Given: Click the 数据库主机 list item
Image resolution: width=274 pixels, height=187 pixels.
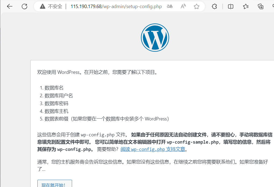Looking at the screenshot, I should (56, 111).
